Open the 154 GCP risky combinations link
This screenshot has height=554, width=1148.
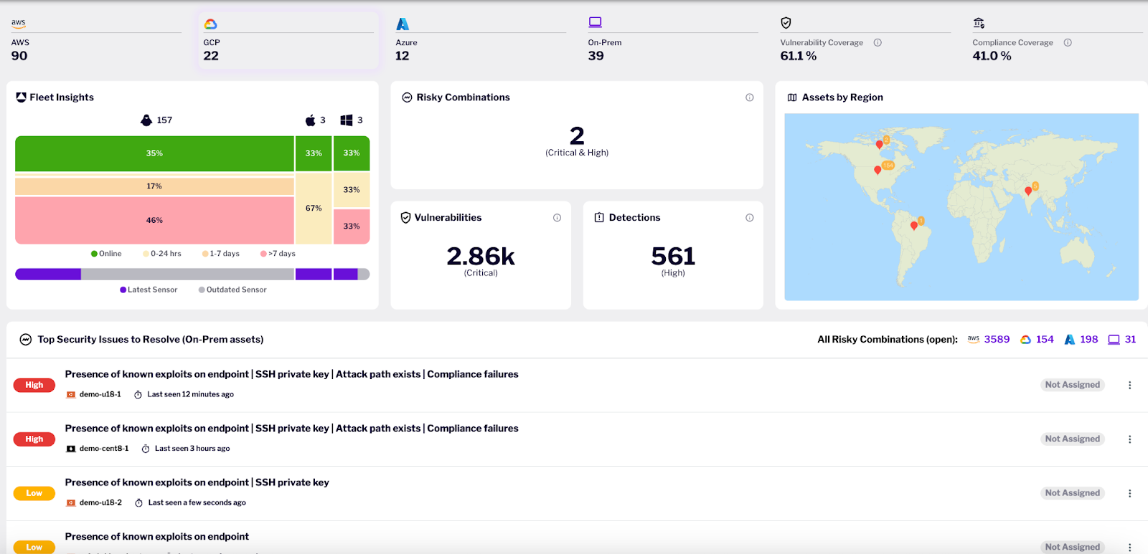1045,340
